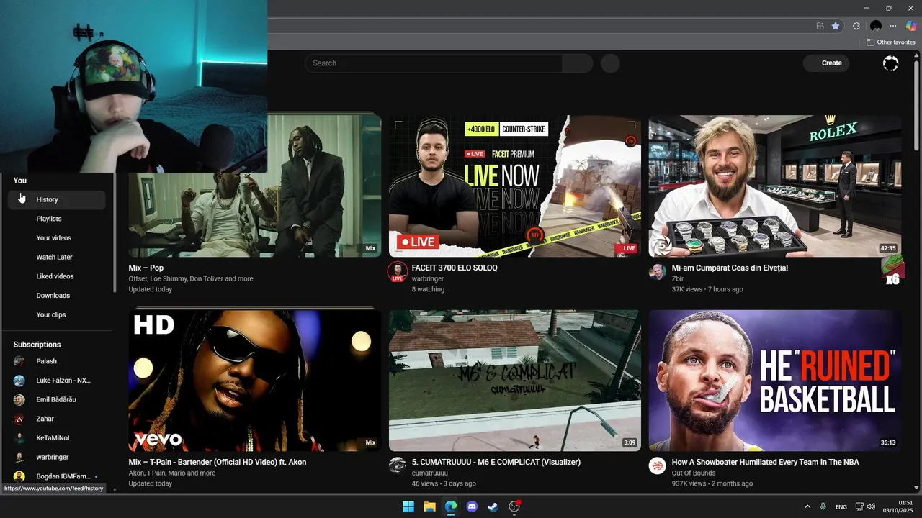Click the split screen icon in address bar

[820, 26]
